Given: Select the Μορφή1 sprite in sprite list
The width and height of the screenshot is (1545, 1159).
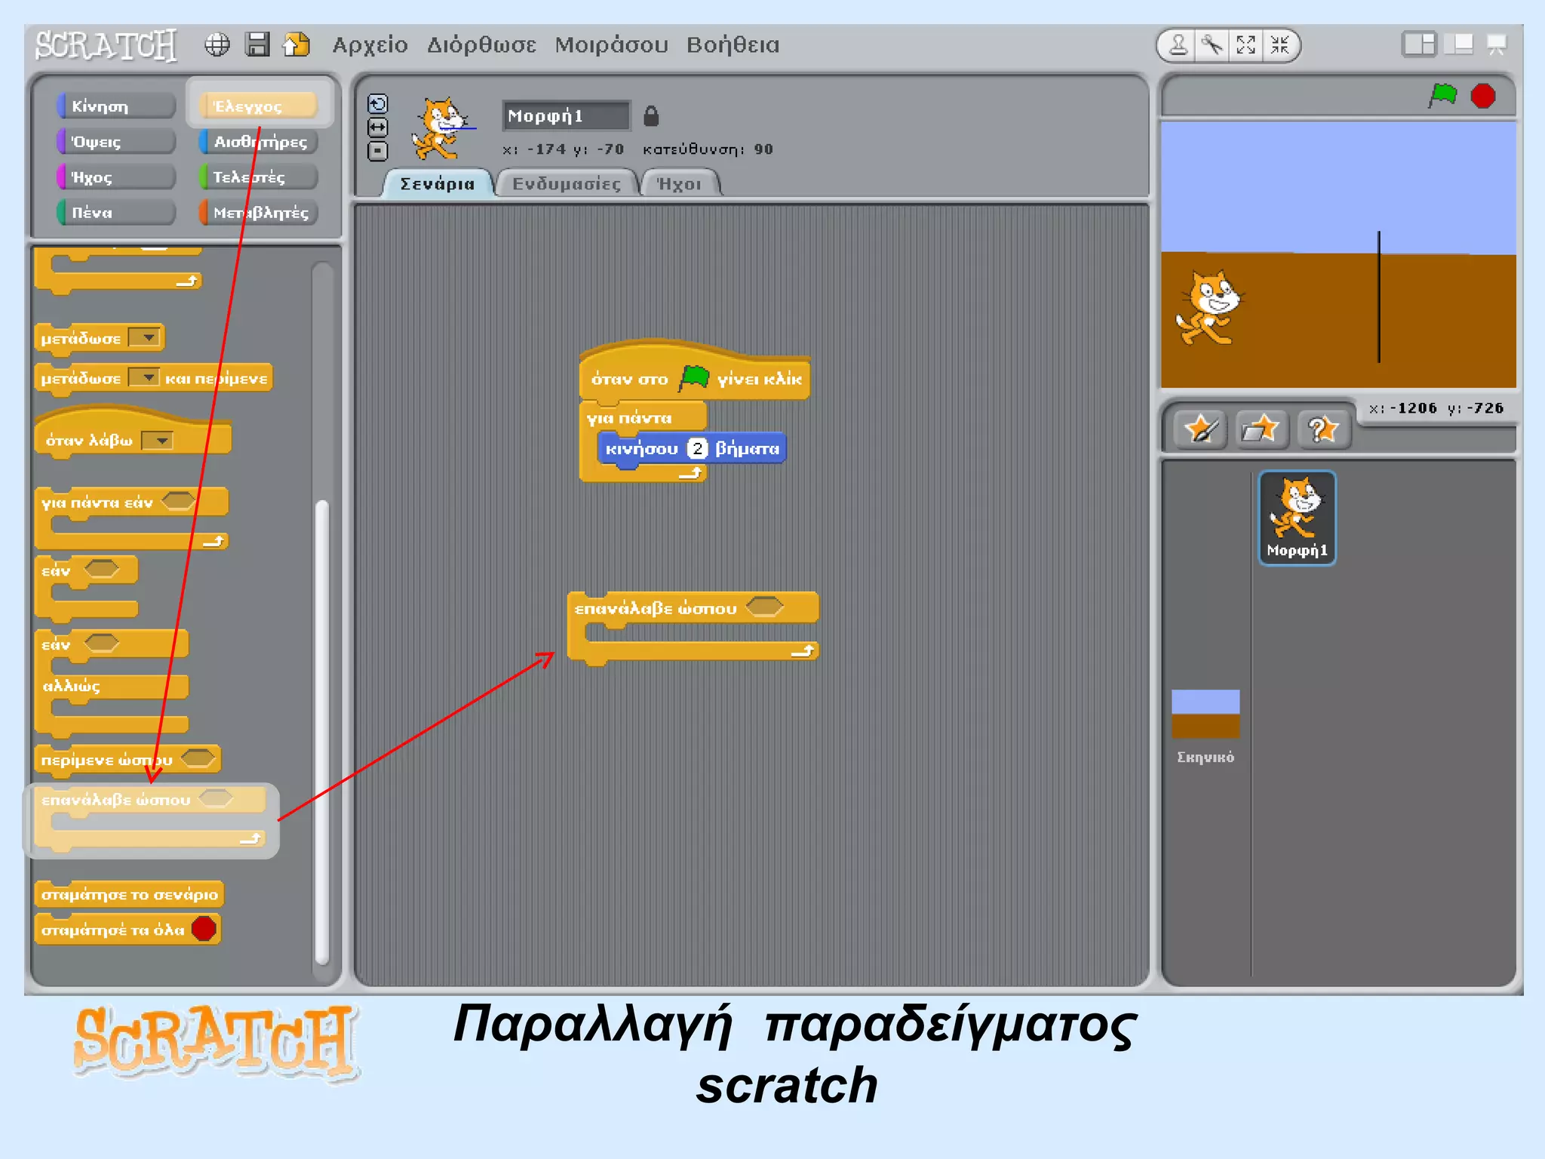Looking at the screenshot, I should coord(1297,518).
